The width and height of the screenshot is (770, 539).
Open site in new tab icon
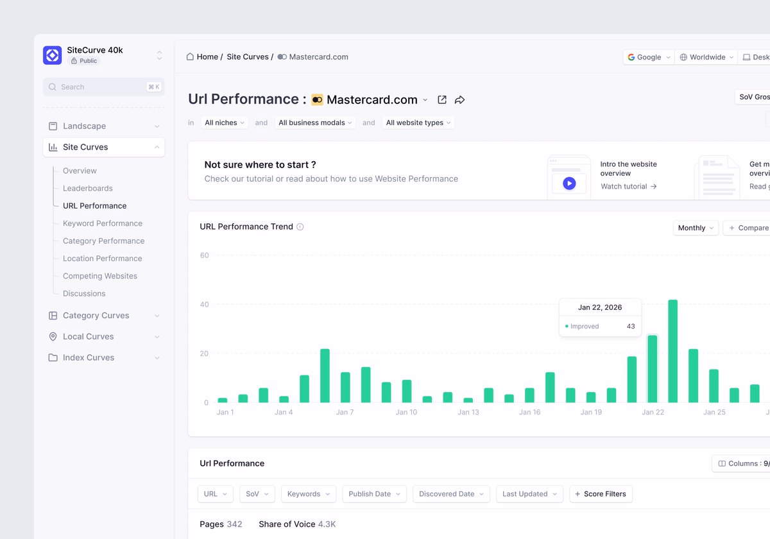(442, 99)
